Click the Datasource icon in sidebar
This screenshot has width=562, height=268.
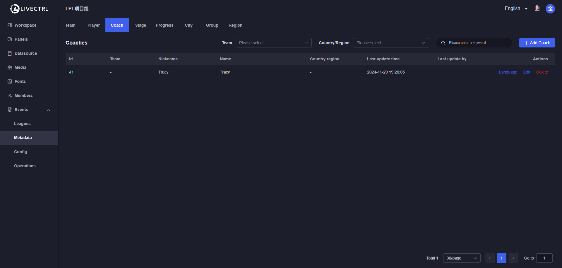[x=10, y=53]
